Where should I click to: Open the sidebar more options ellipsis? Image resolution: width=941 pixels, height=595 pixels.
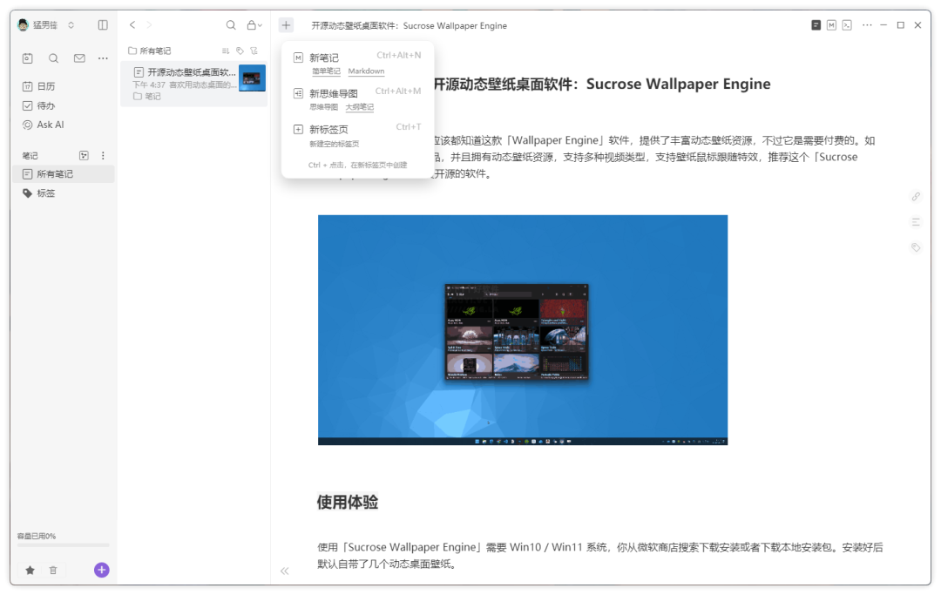[x=103, y=58]
